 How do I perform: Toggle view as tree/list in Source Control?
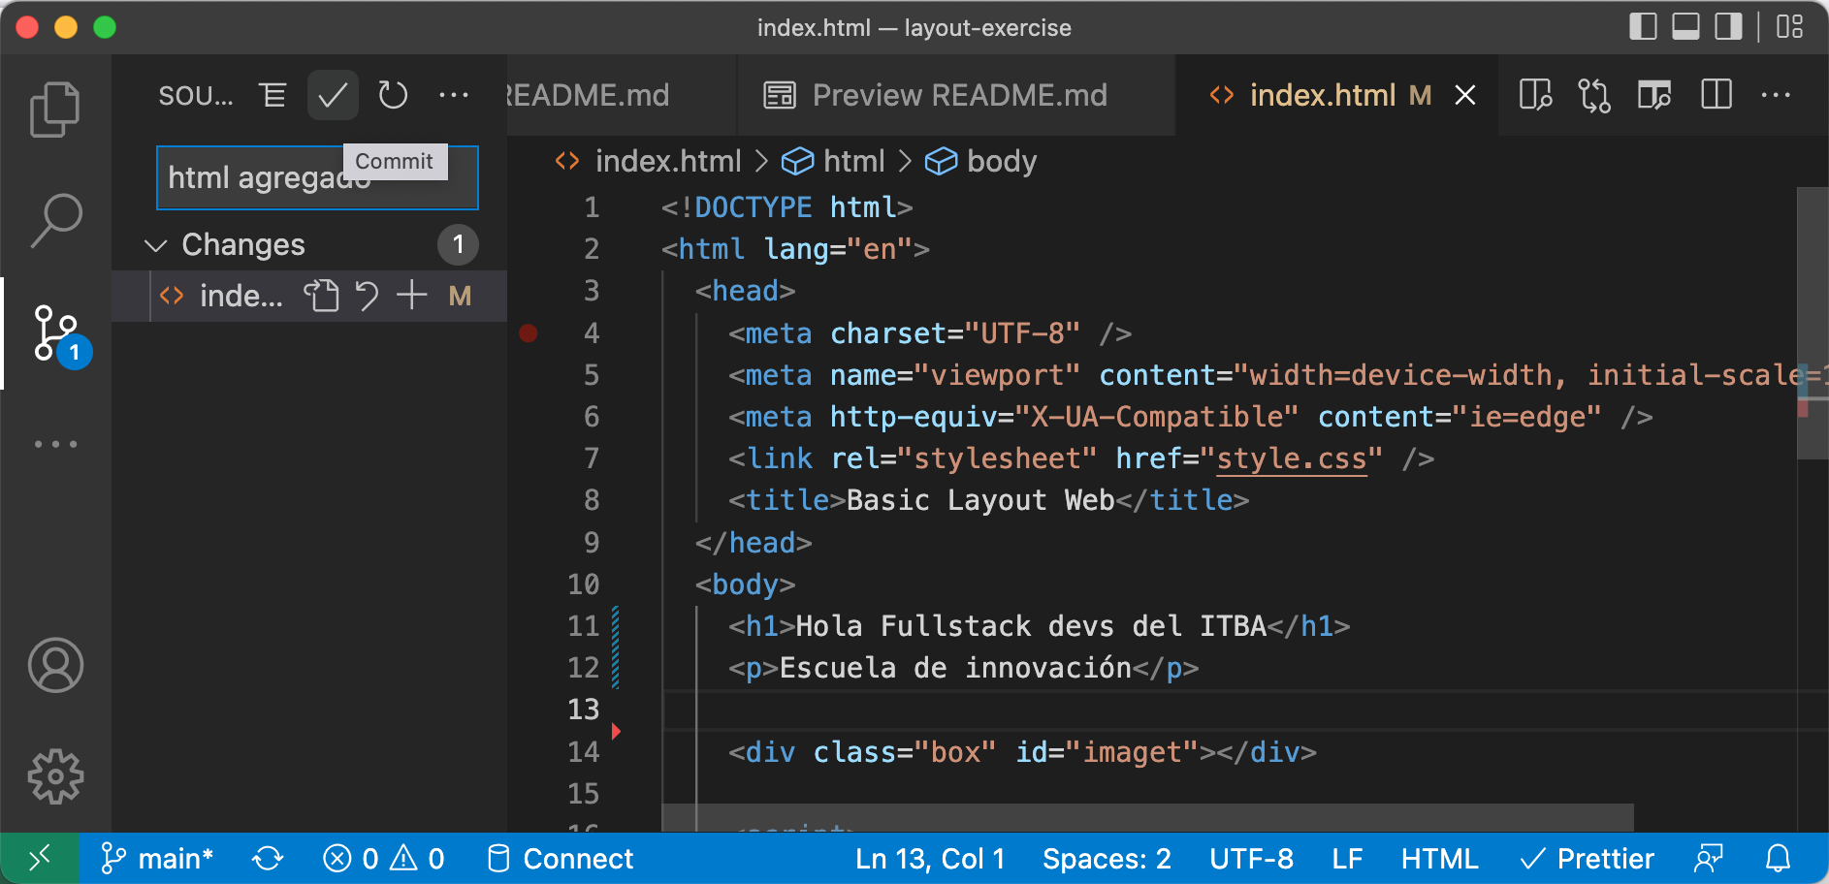(x=273, y=95)
